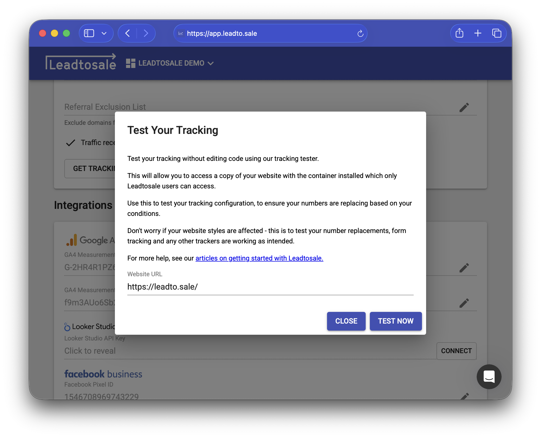Click the dashboard grid icon in header
541x438 pixels.
click(130, 63)
